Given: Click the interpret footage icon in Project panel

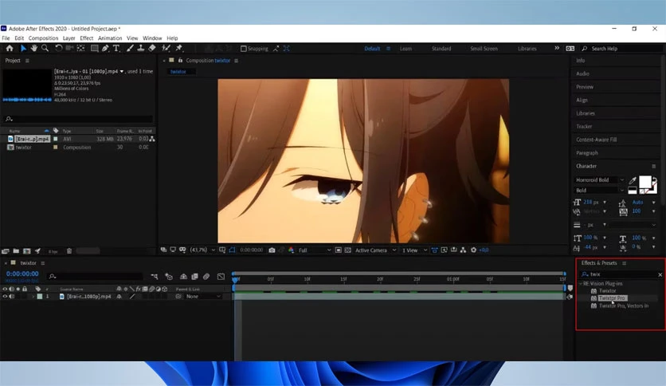Looking at the screenshot, I should [6, 251].
